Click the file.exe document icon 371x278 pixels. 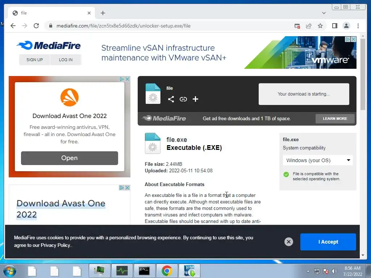[x=153, y=143]
